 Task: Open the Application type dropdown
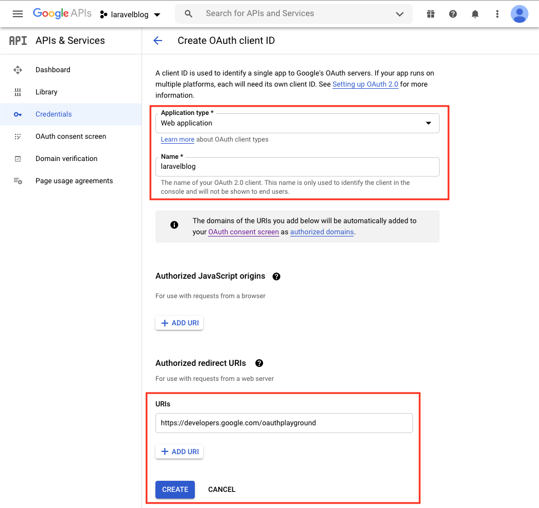pos(298,123)
